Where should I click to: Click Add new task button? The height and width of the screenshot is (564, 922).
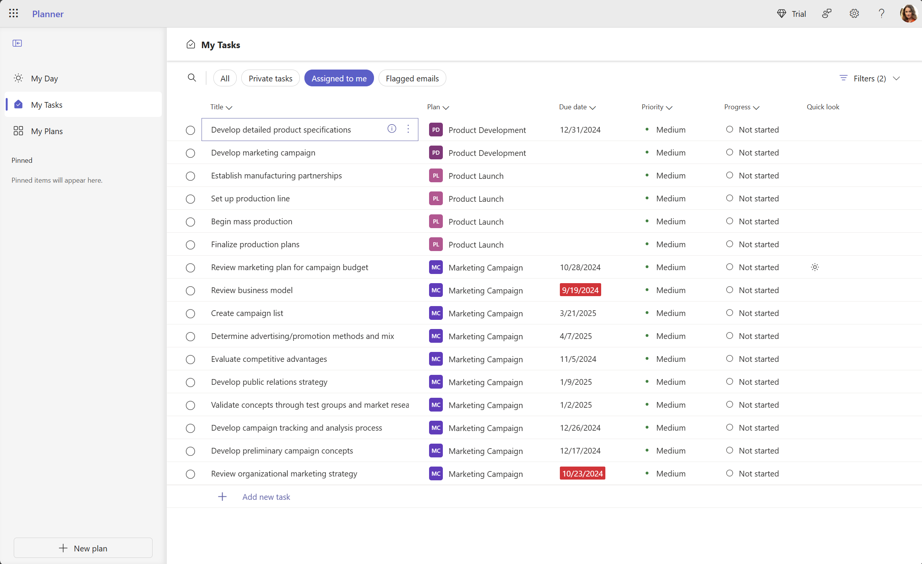point(266,496)
